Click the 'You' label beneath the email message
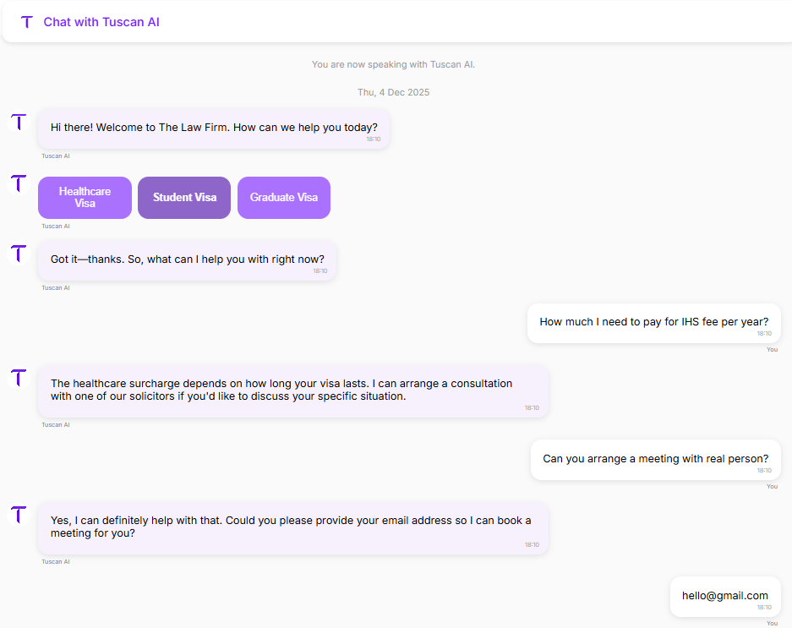 772,623
